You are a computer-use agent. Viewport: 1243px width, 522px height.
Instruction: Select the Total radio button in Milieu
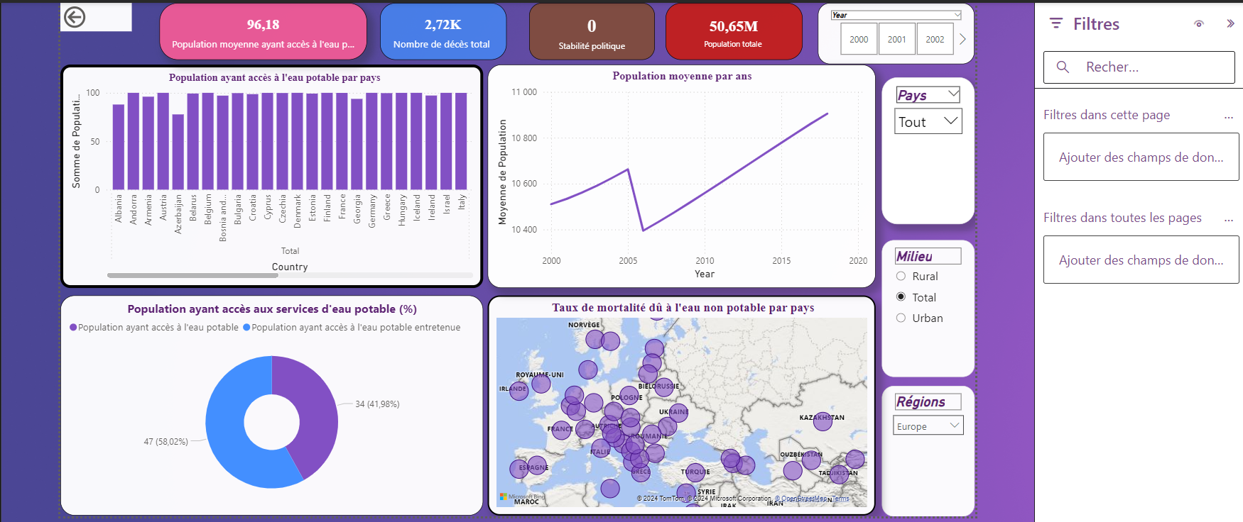pyautogui.click(x=901, y=297)
